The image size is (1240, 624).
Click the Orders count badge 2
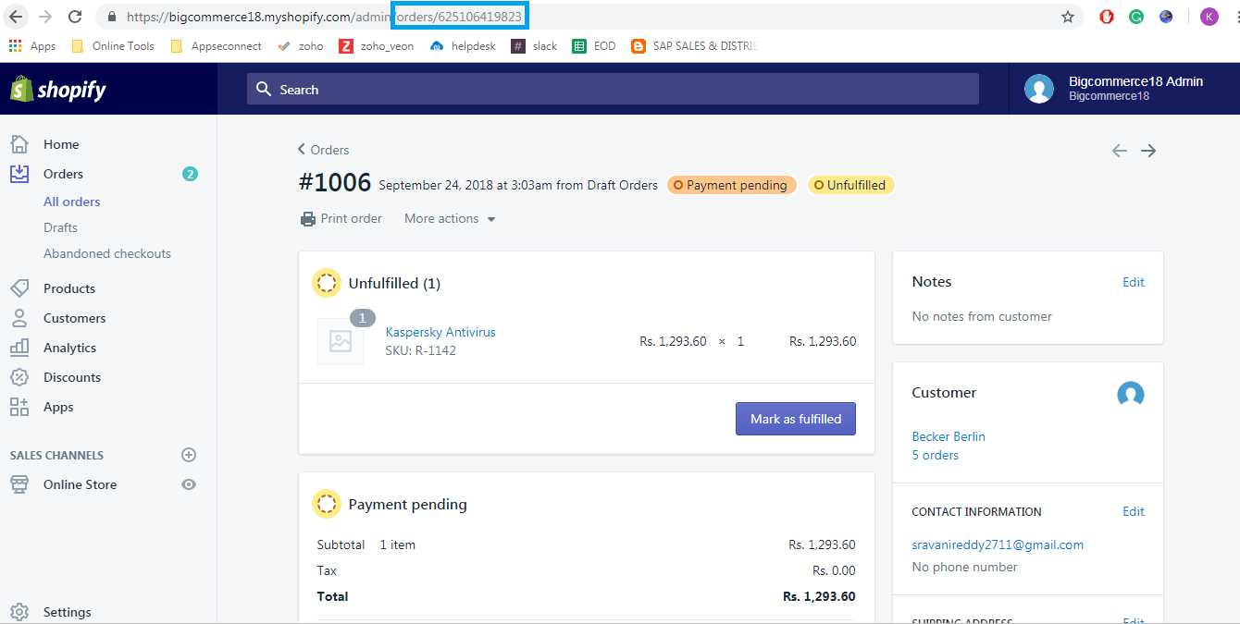pyautogui.click(x=190, y=174)
